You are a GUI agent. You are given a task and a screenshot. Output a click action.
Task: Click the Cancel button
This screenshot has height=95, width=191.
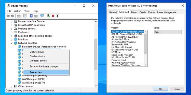click(177, 89)
